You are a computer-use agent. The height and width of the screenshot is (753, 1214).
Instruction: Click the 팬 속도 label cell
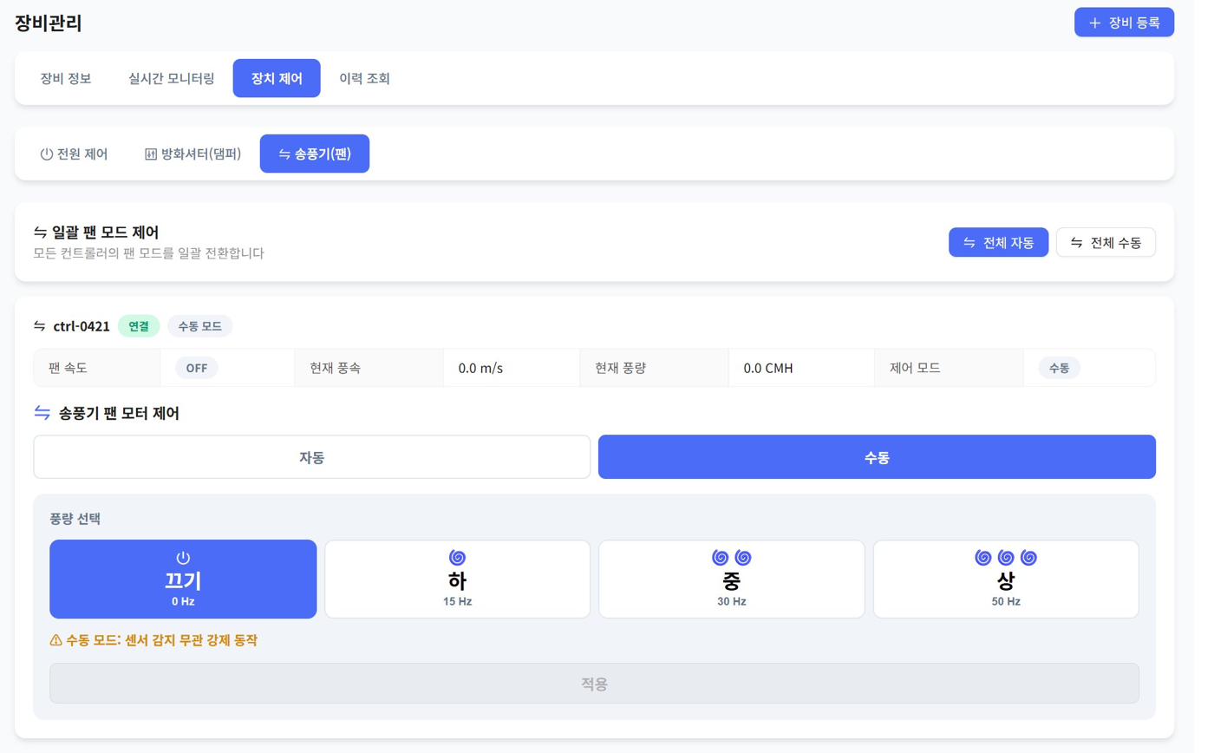tap(97, 368)
